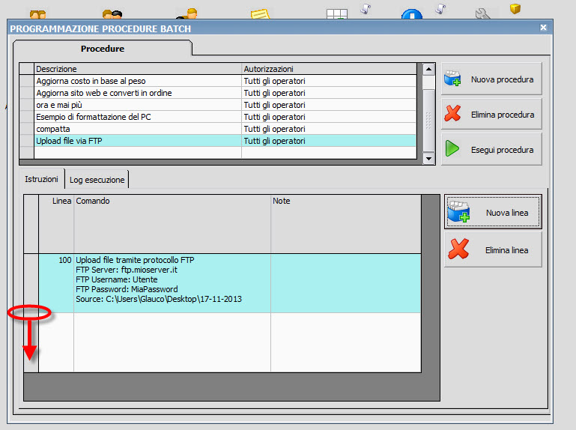The image size is (576, 430).
Task: Click the green play Esegui procedura icon
Action: pos(452,148)
